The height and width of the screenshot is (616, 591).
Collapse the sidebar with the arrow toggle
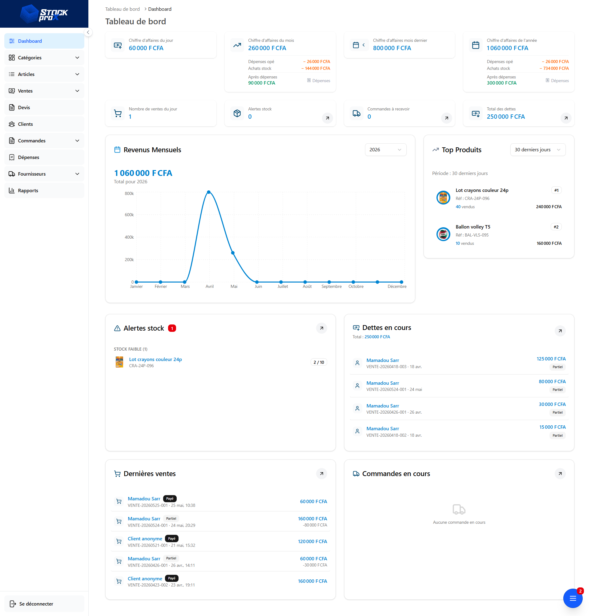[x=88, y=32]
